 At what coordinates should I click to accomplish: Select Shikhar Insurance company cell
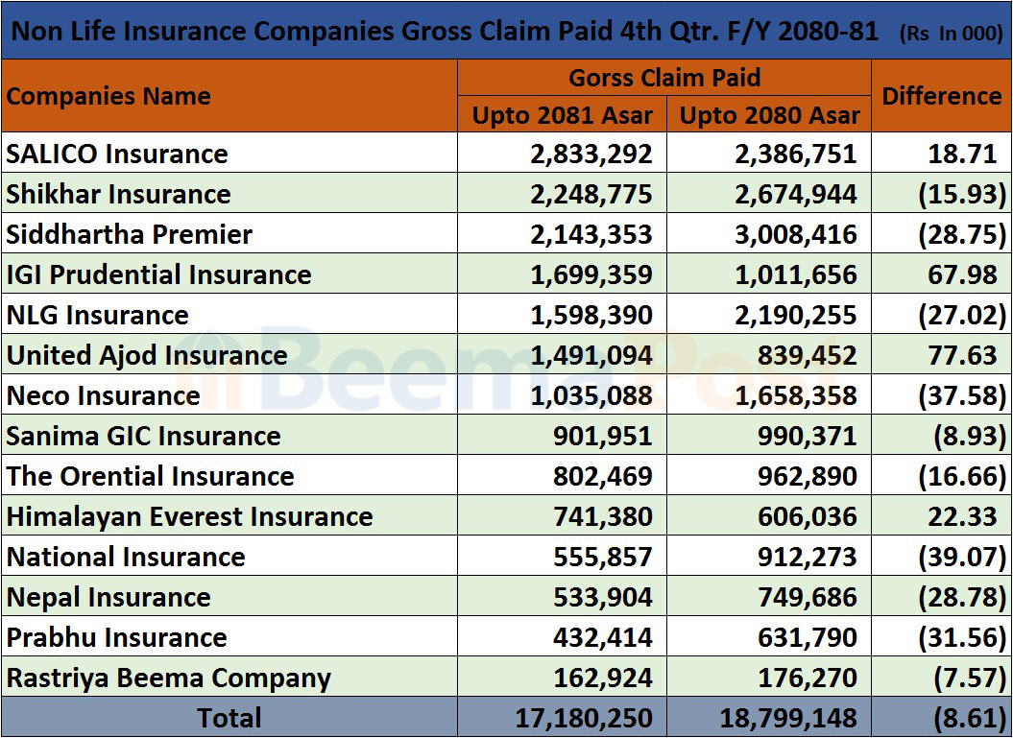coord(118,194)
